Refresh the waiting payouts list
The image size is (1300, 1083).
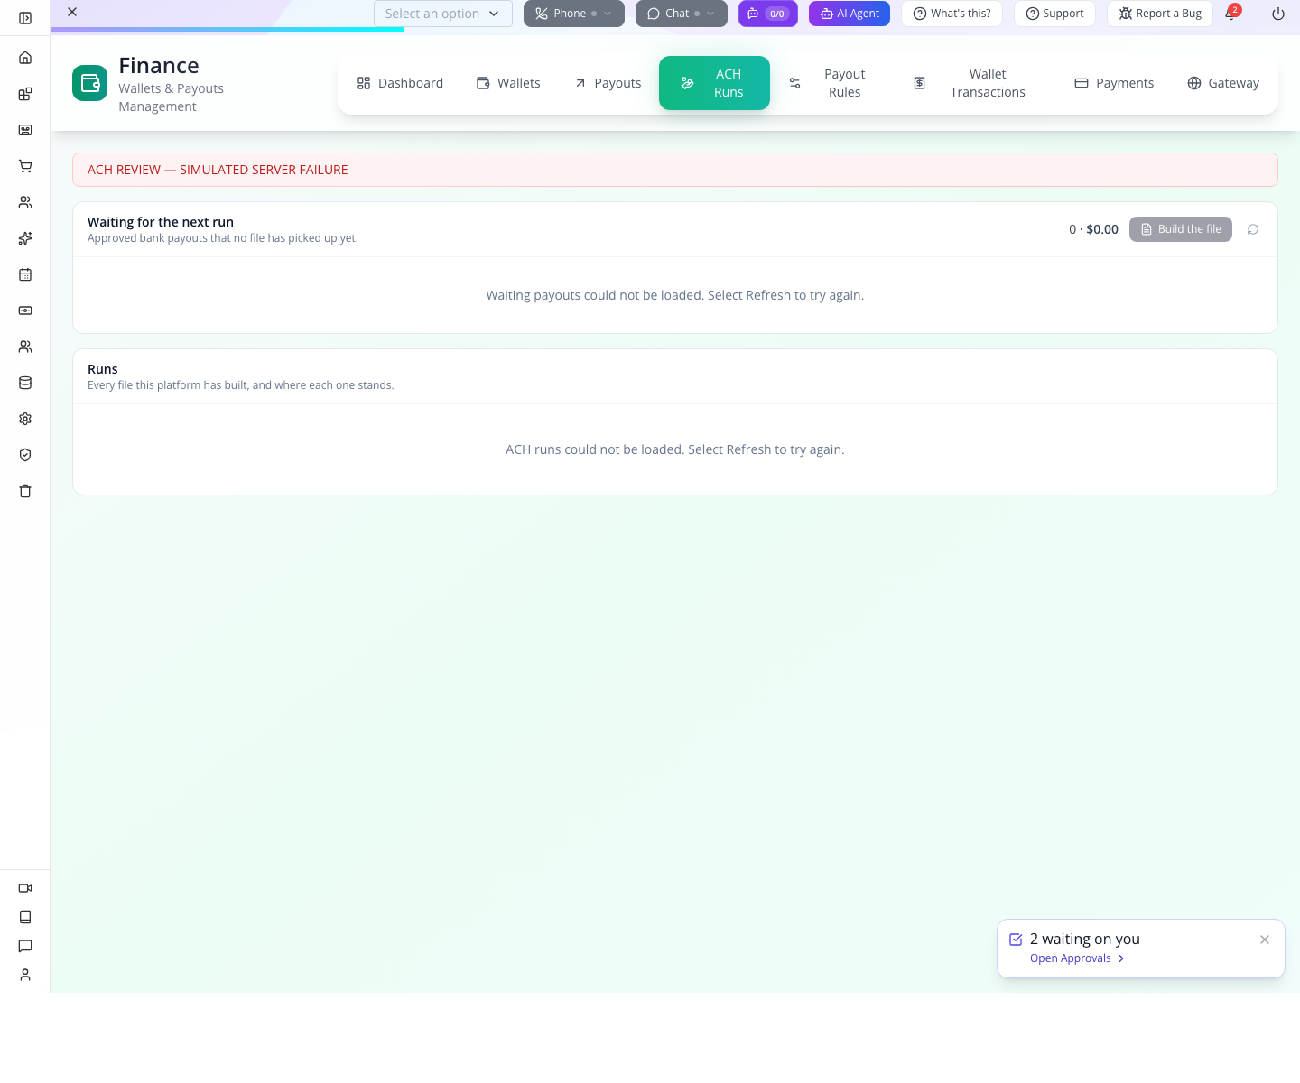[x=1253, y=229]
